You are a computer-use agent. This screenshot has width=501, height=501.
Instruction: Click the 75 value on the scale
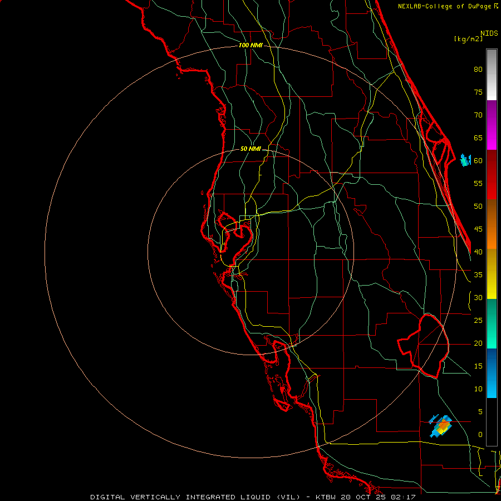[x=478, y=92]
